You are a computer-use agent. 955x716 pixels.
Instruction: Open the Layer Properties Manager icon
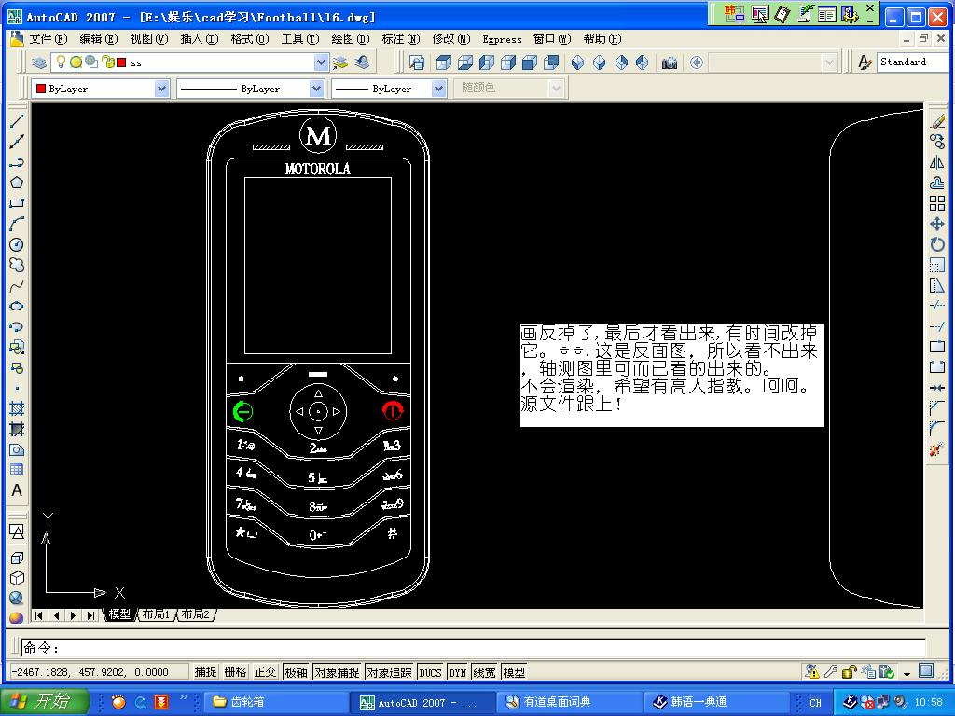pos(39,62)
